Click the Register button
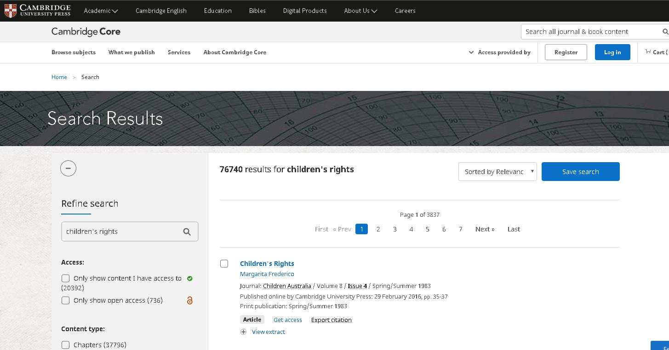This screenshot has width=669, height=350. [x=566, y=52]
